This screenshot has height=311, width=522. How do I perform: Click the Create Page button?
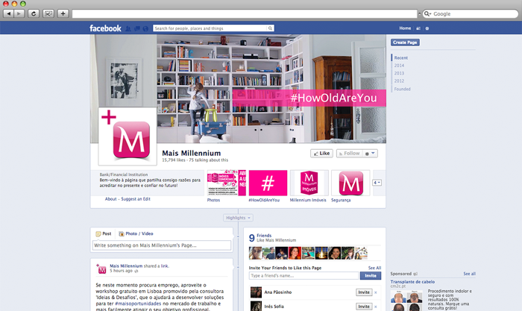tap(405, 43)
